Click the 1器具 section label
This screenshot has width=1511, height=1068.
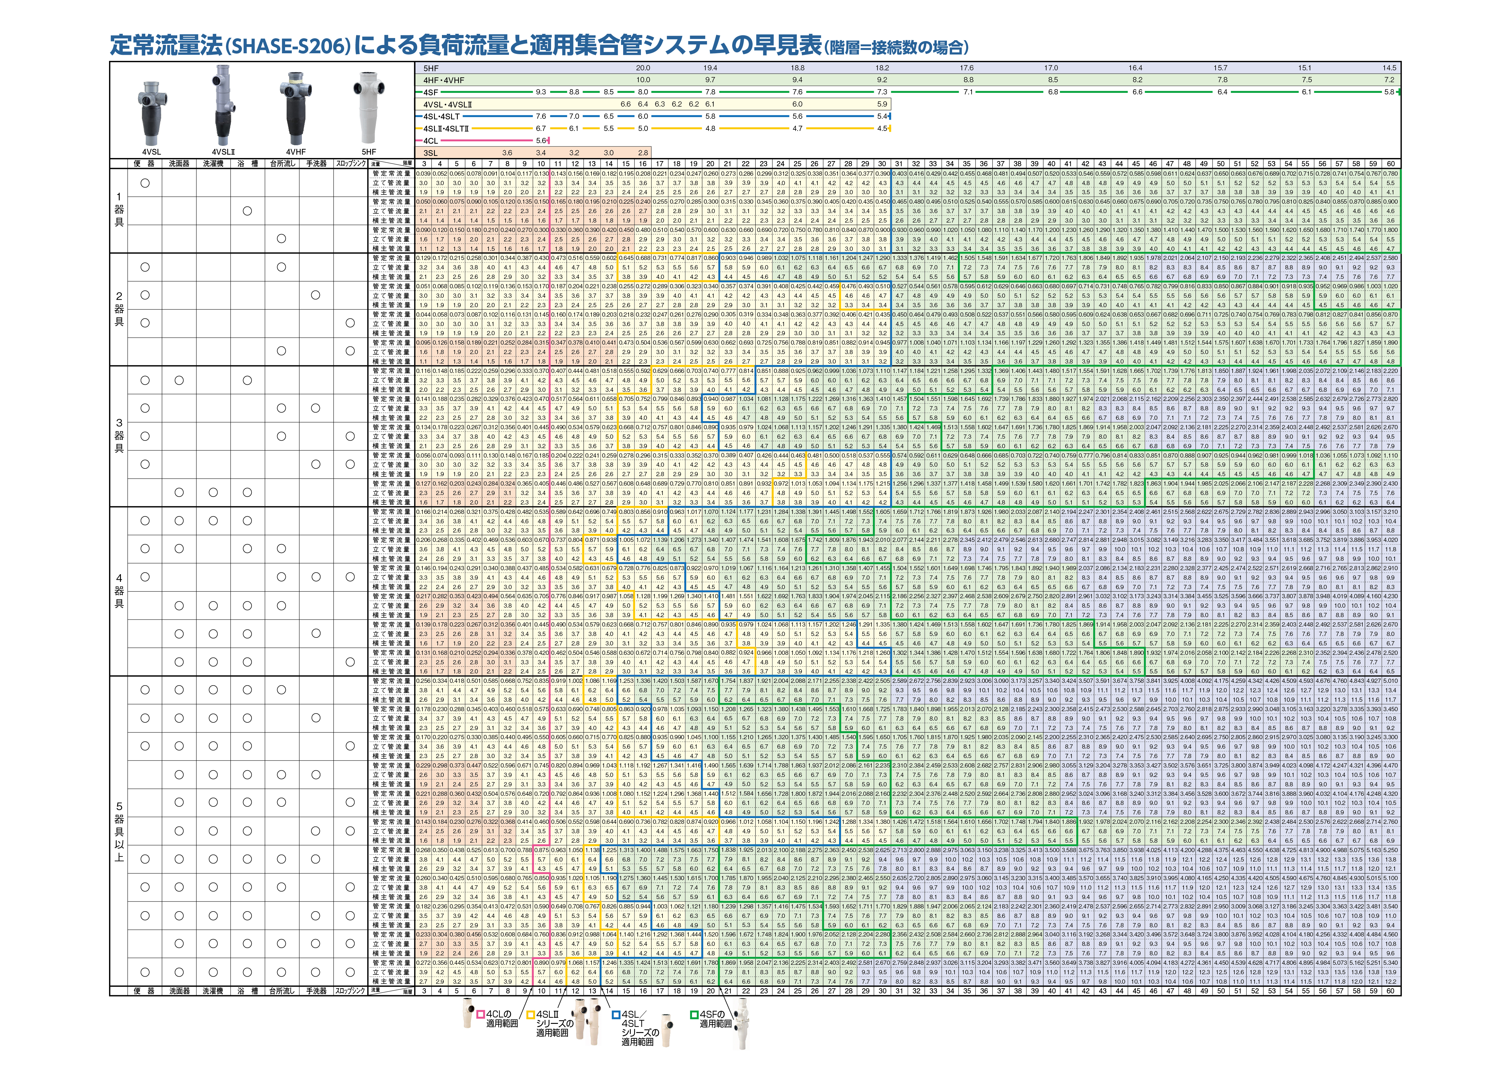(119, 210)
